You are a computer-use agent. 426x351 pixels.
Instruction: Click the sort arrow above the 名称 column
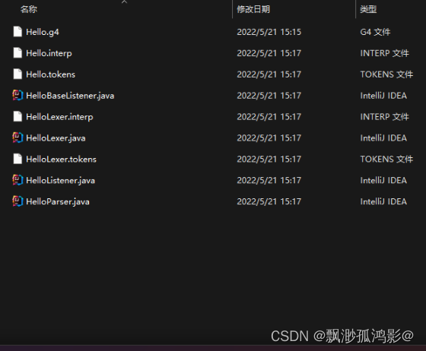(x=124, y=2)
